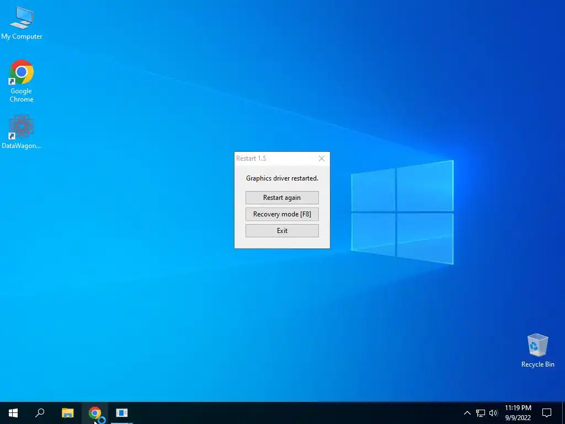The height and width of the screenshot is (424, 565).
Task: Select the DataWagon desktop shortcut
Action: (x=22, y=131)
